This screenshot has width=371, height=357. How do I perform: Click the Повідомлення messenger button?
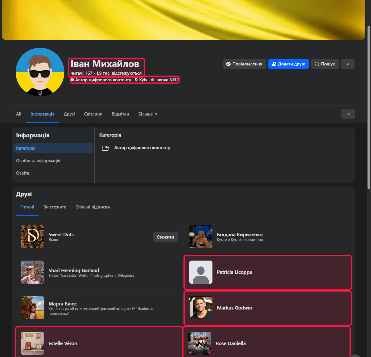tap(244, 64)
